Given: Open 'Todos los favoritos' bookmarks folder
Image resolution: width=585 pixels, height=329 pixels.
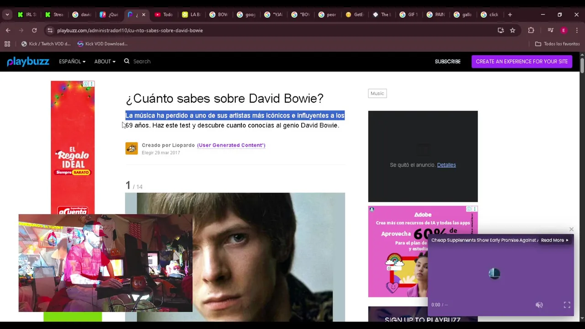Looking at the screenshot, I should point(557,44).
